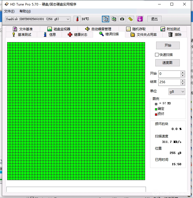
Task: Open the gB unit dropdown
Action: pos(177,91)
